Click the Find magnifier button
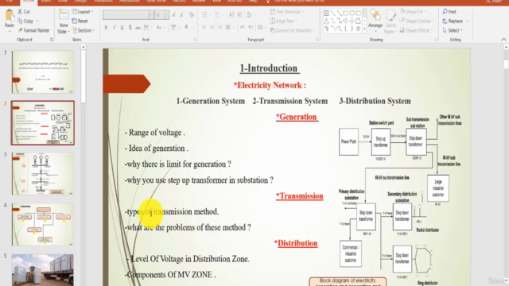This screenshot has height=286, width=509. [449, 12]
